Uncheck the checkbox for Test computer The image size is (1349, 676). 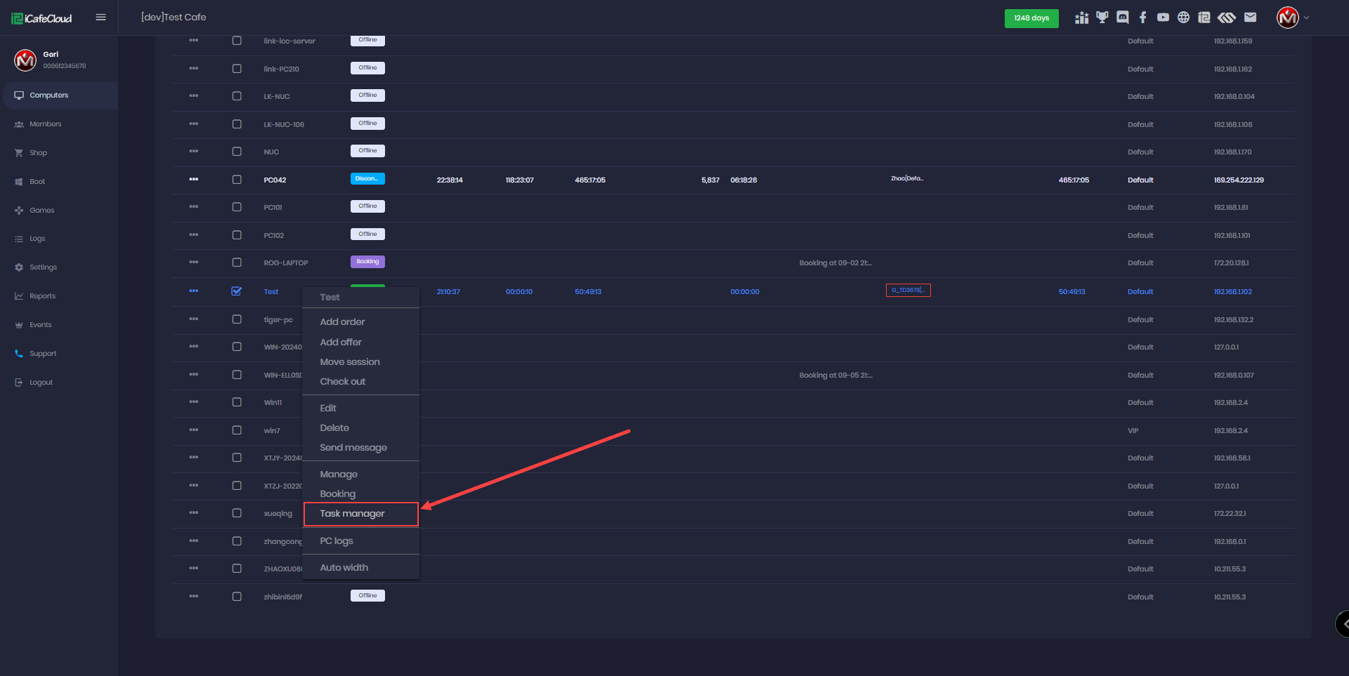pos(237,291)
